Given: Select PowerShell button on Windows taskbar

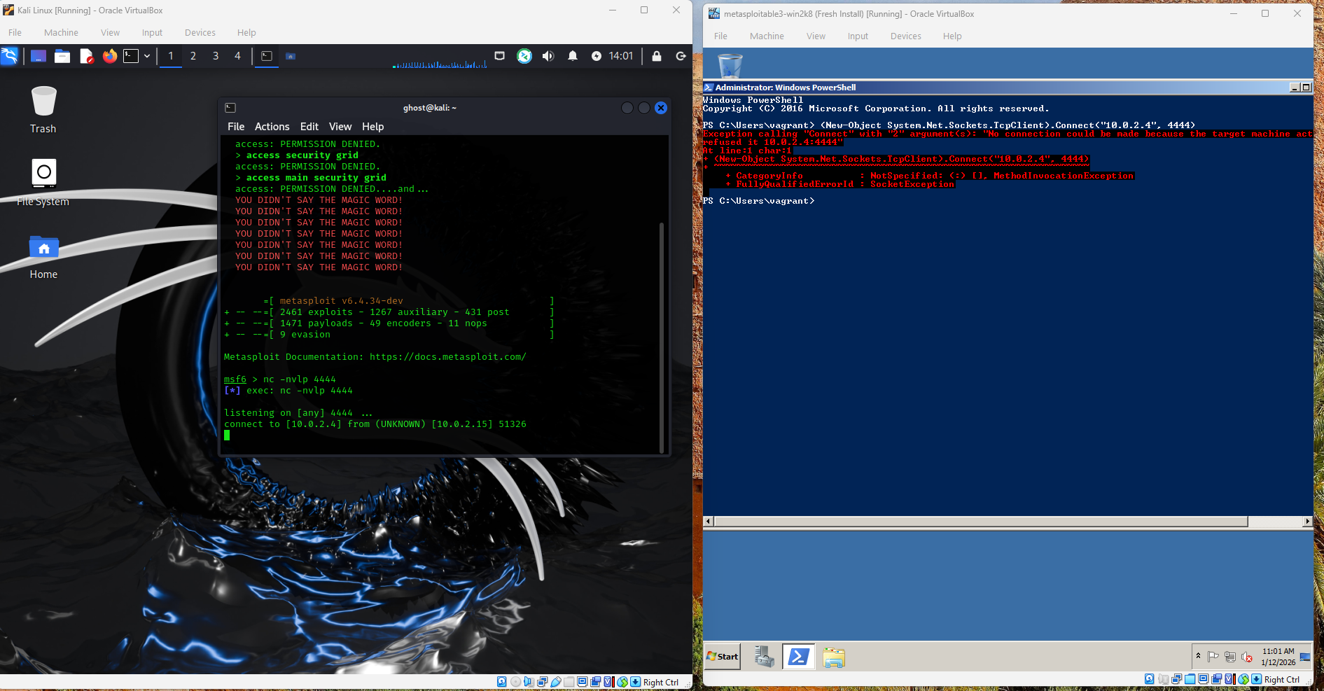Looking at the screenshot, I should pyautogui.click(x=799, y=657).
